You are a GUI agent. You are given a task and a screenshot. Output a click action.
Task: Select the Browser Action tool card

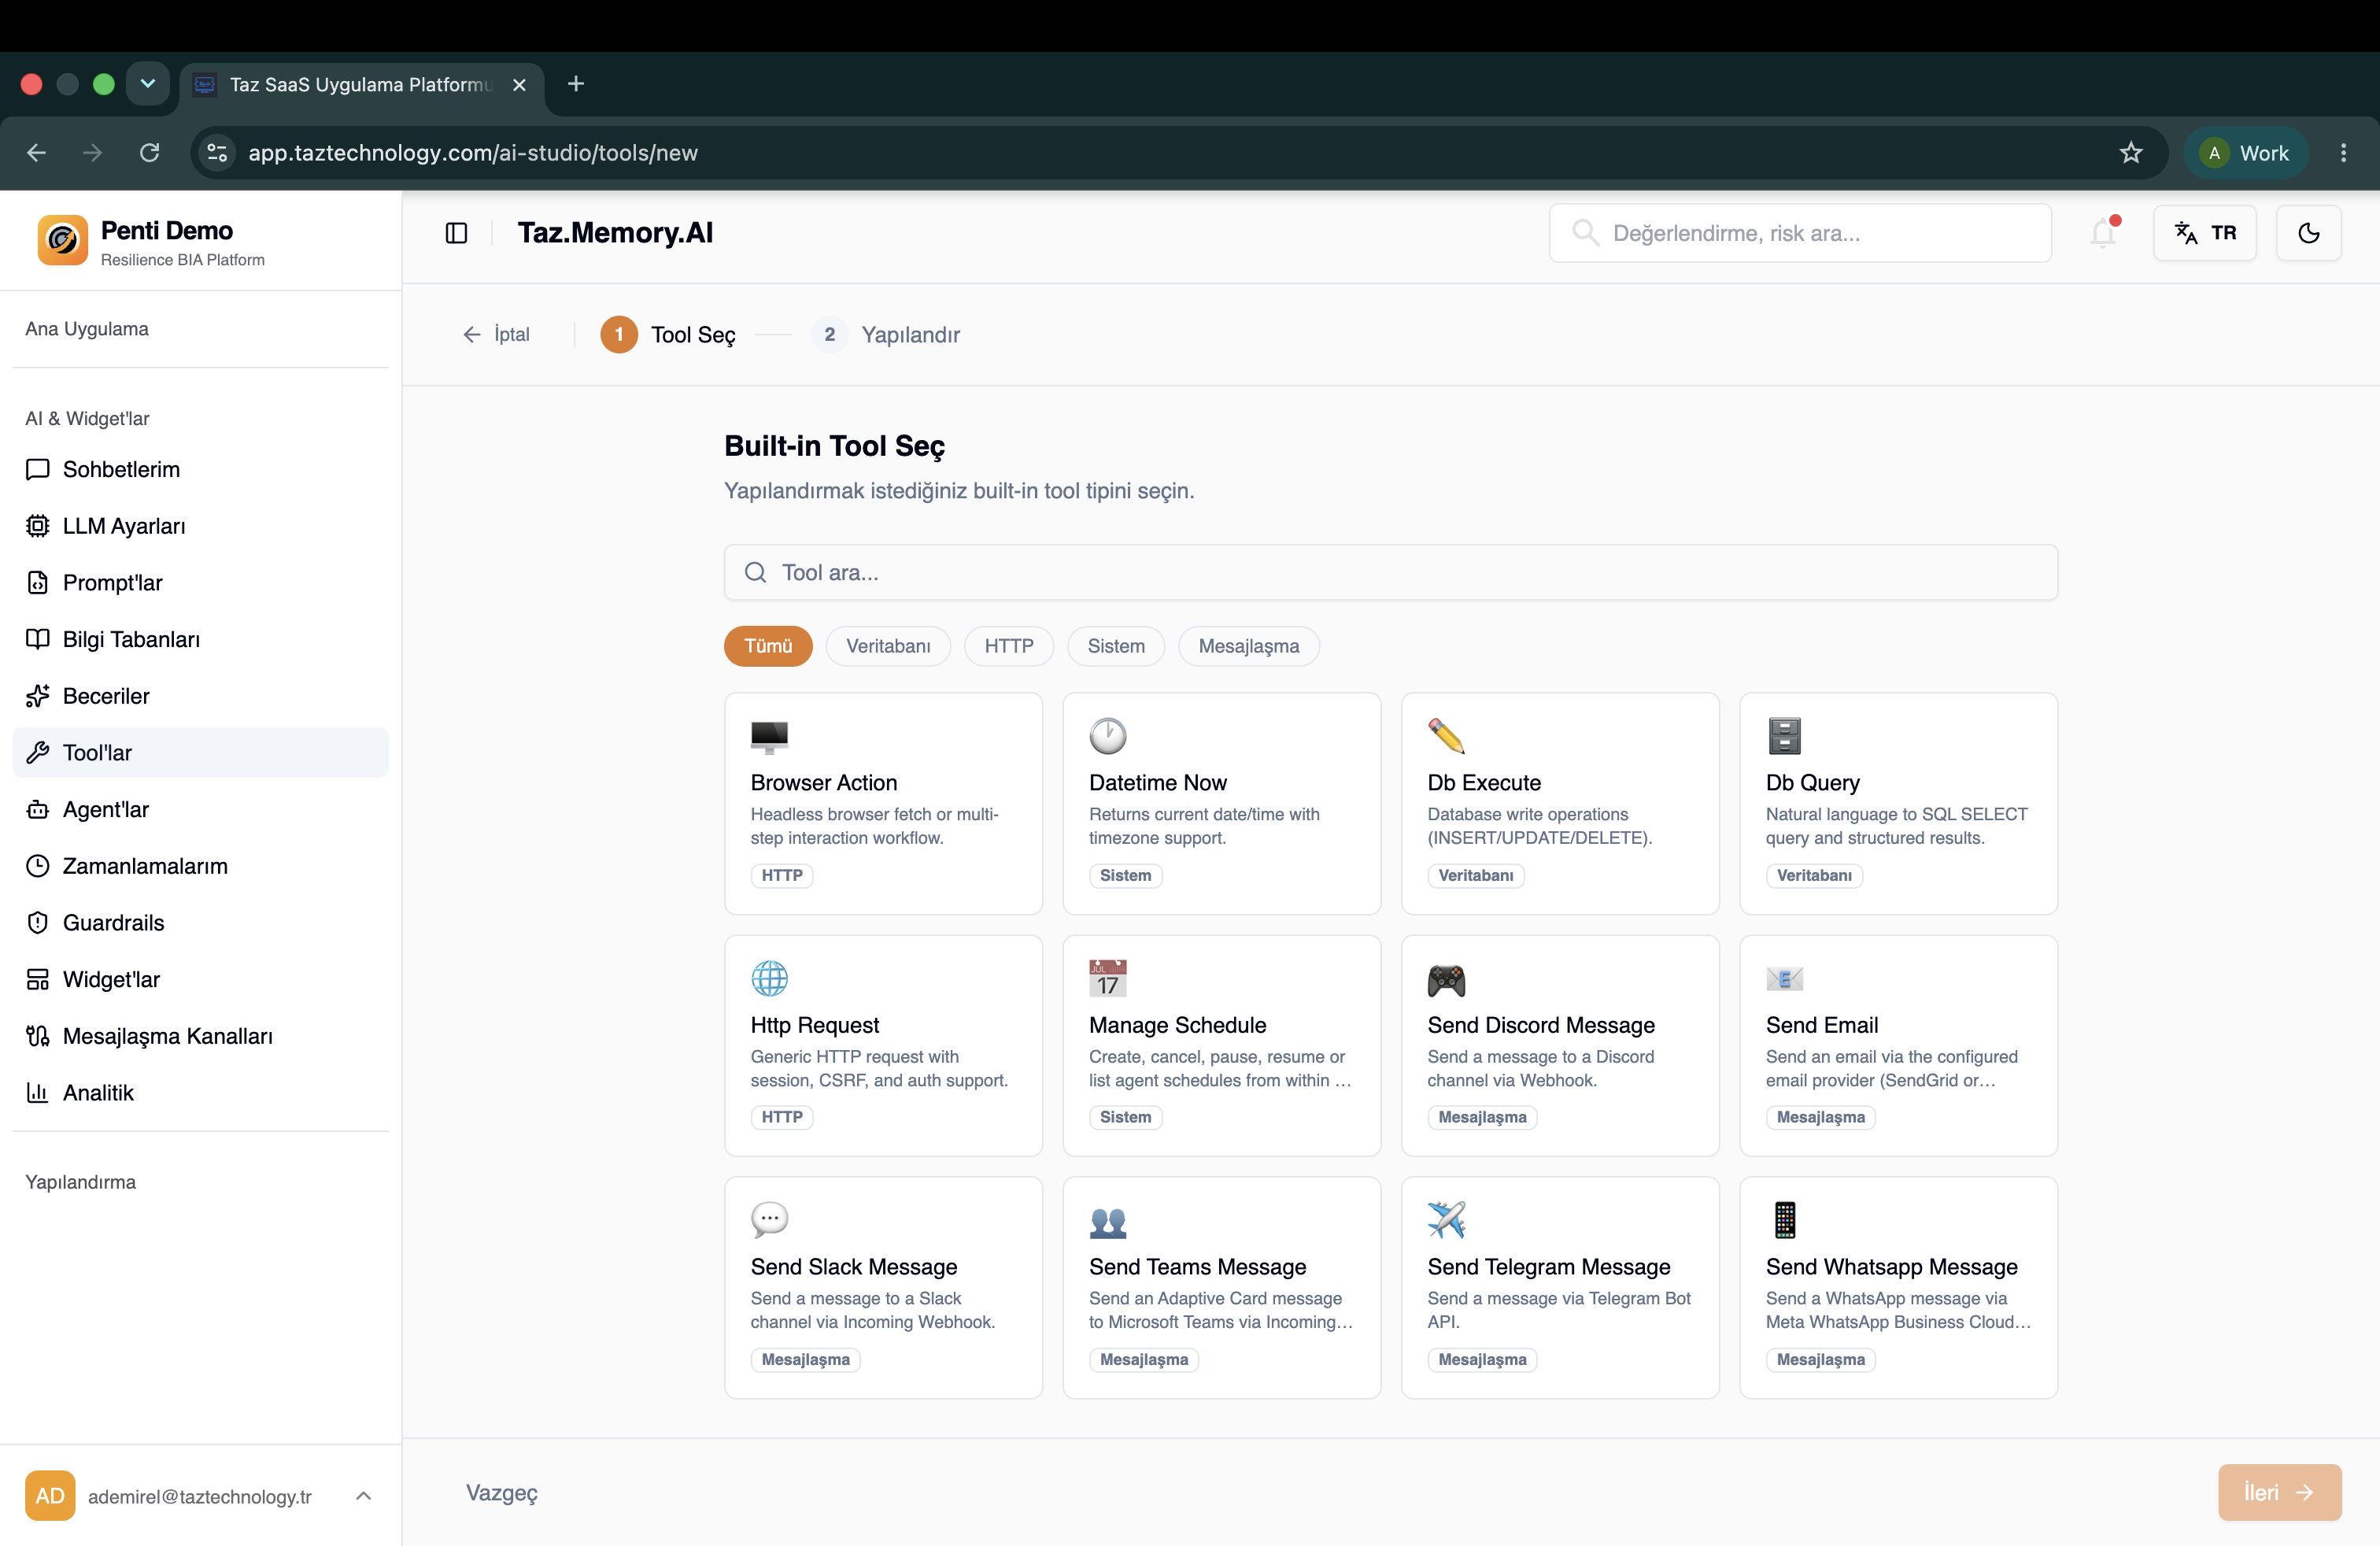click(x=883, y=804)
